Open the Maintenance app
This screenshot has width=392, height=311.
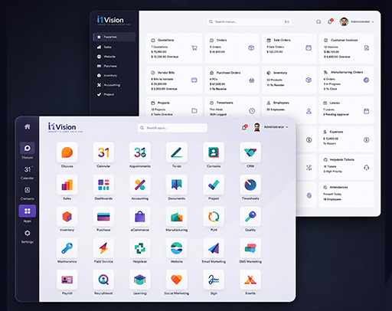pos(67,248)
